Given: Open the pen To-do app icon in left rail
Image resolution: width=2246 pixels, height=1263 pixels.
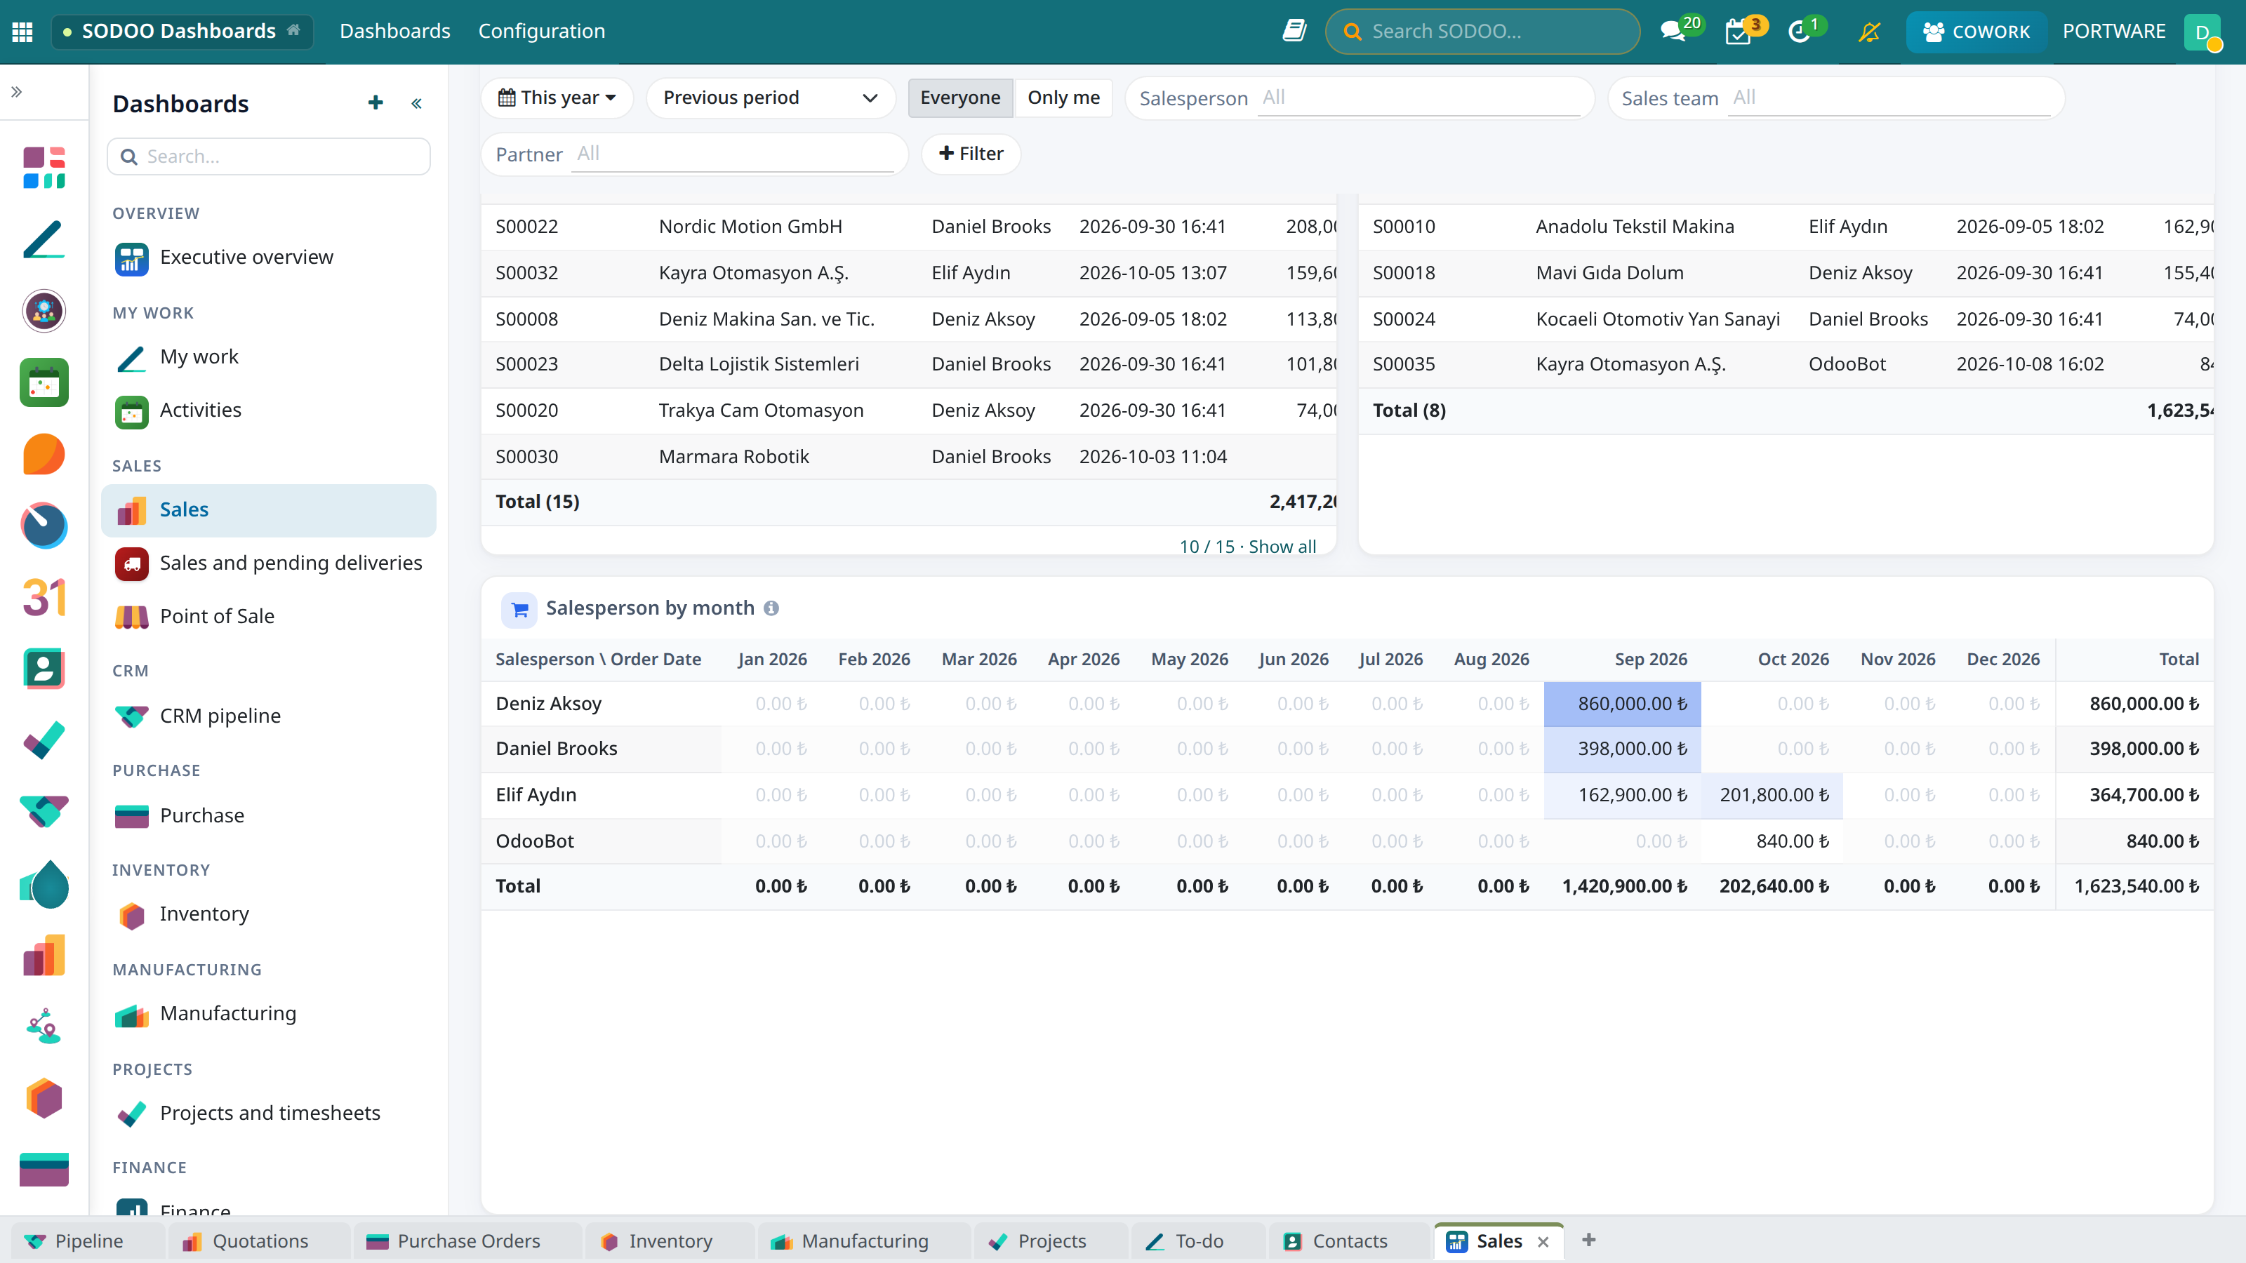Looking at the screenshot, I should 44,239.
